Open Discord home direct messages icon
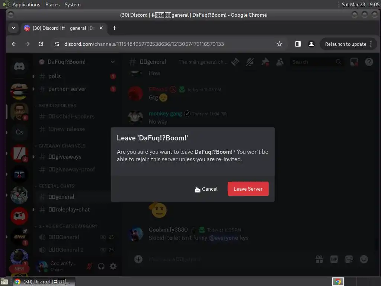 click(x=19, y=66)
